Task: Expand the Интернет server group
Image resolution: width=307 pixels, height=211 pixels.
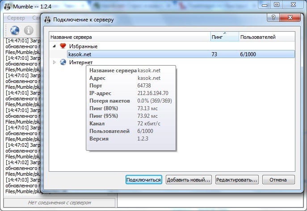Action: click(x=54, y=62)
